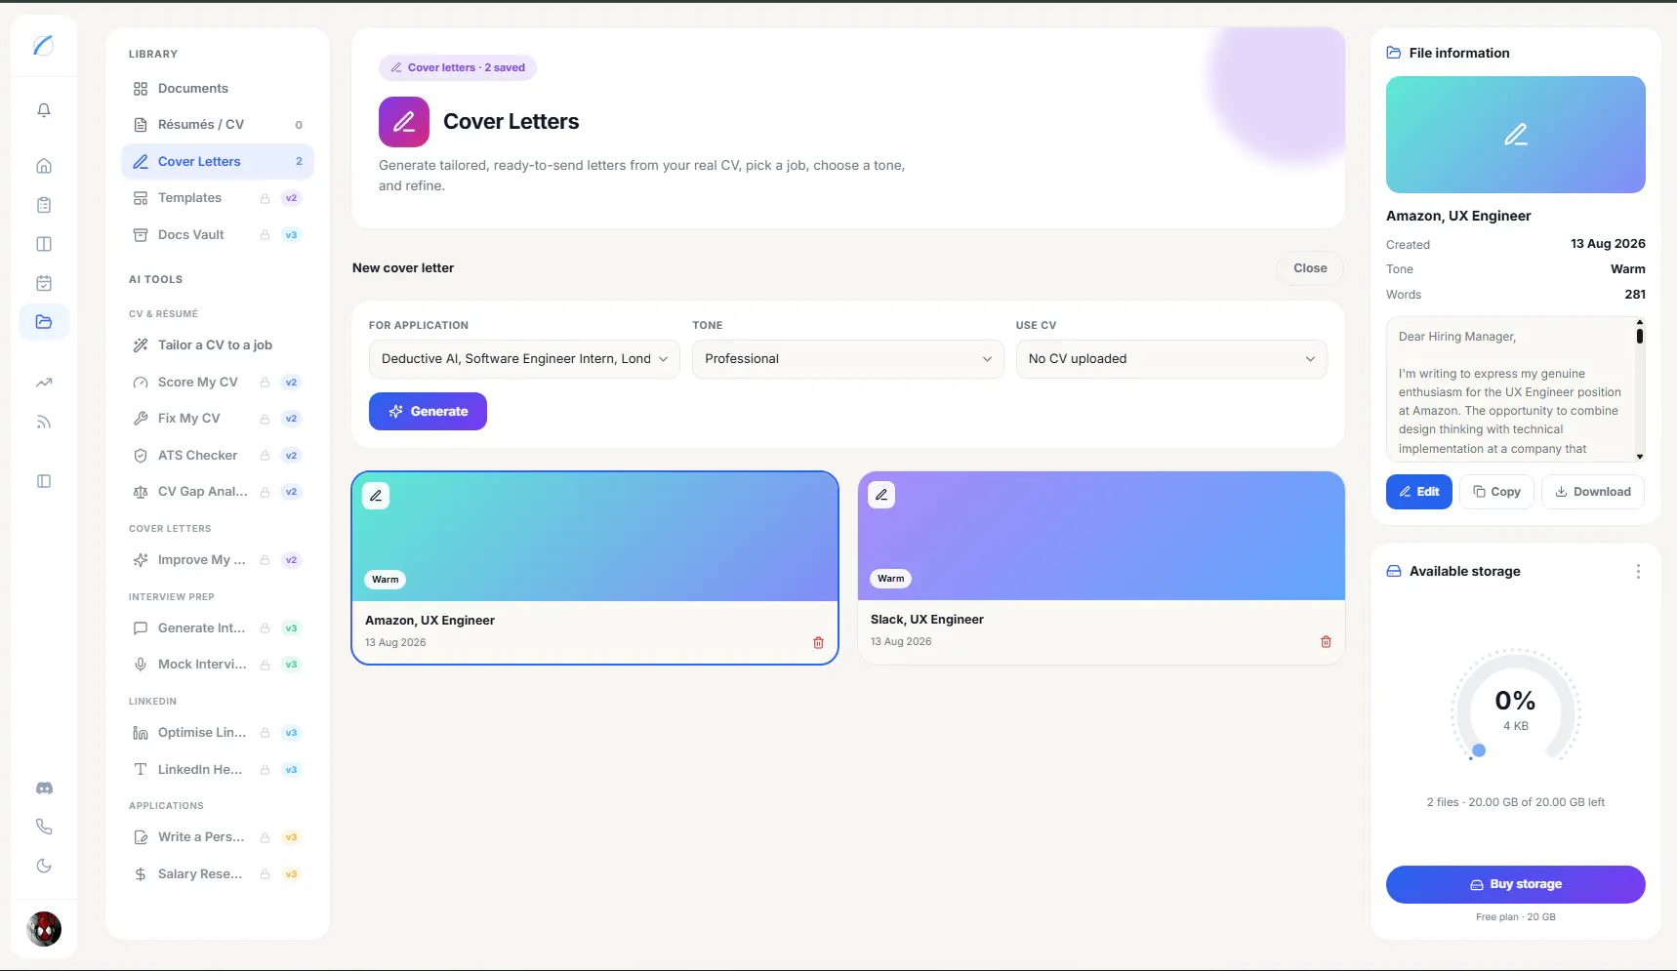
Task: Open the For Application dropdown
Action: 524,359
